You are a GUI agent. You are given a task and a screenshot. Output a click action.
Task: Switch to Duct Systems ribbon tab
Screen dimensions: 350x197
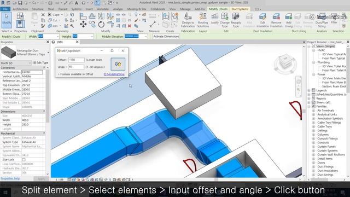tap(240, 9)
